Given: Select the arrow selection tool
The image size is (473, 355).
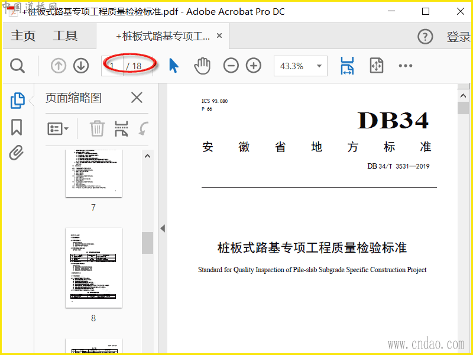Looking at the screenshot, I should pos(174,66).
